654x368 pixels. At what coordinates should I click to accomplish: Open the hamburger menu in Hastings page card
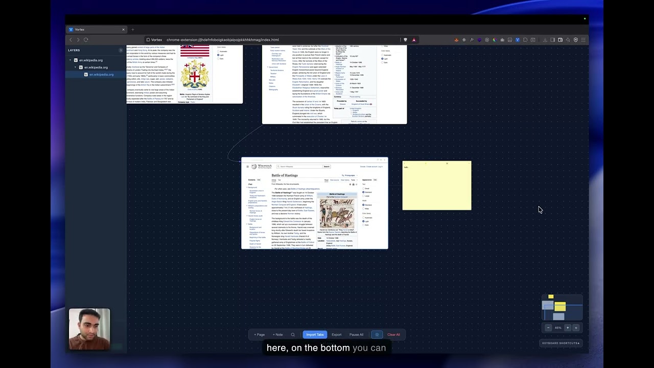[247, 167]
